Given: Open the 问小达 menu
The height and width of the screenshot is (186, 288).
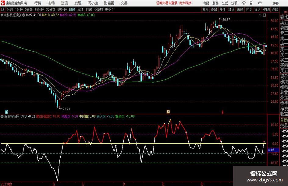Looking at the screenshot, I should 93,3.
